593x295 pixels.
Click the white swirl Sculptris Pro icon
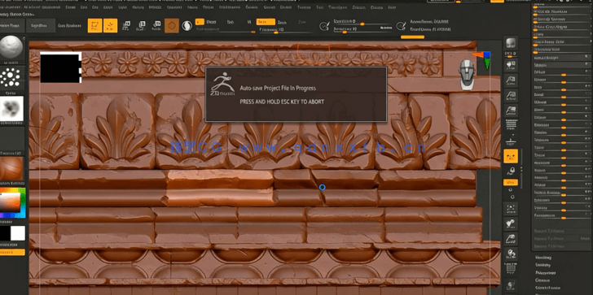[x=187, y=26]
